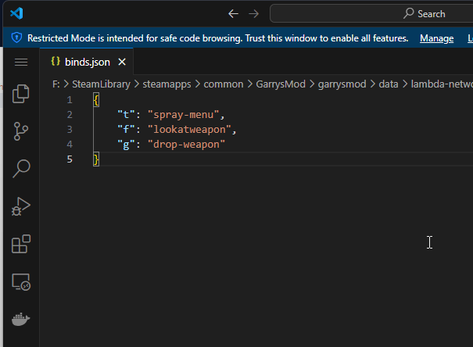Open the Search view in sidebar
Screen dimensions: 473x347
[21, 167]
